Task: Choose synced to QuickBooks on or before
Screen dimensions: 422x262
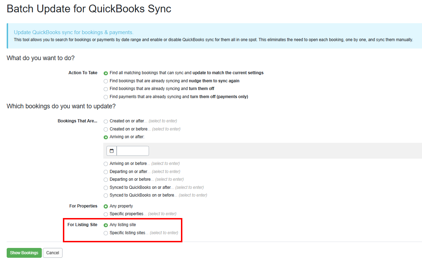Action: 105,195
